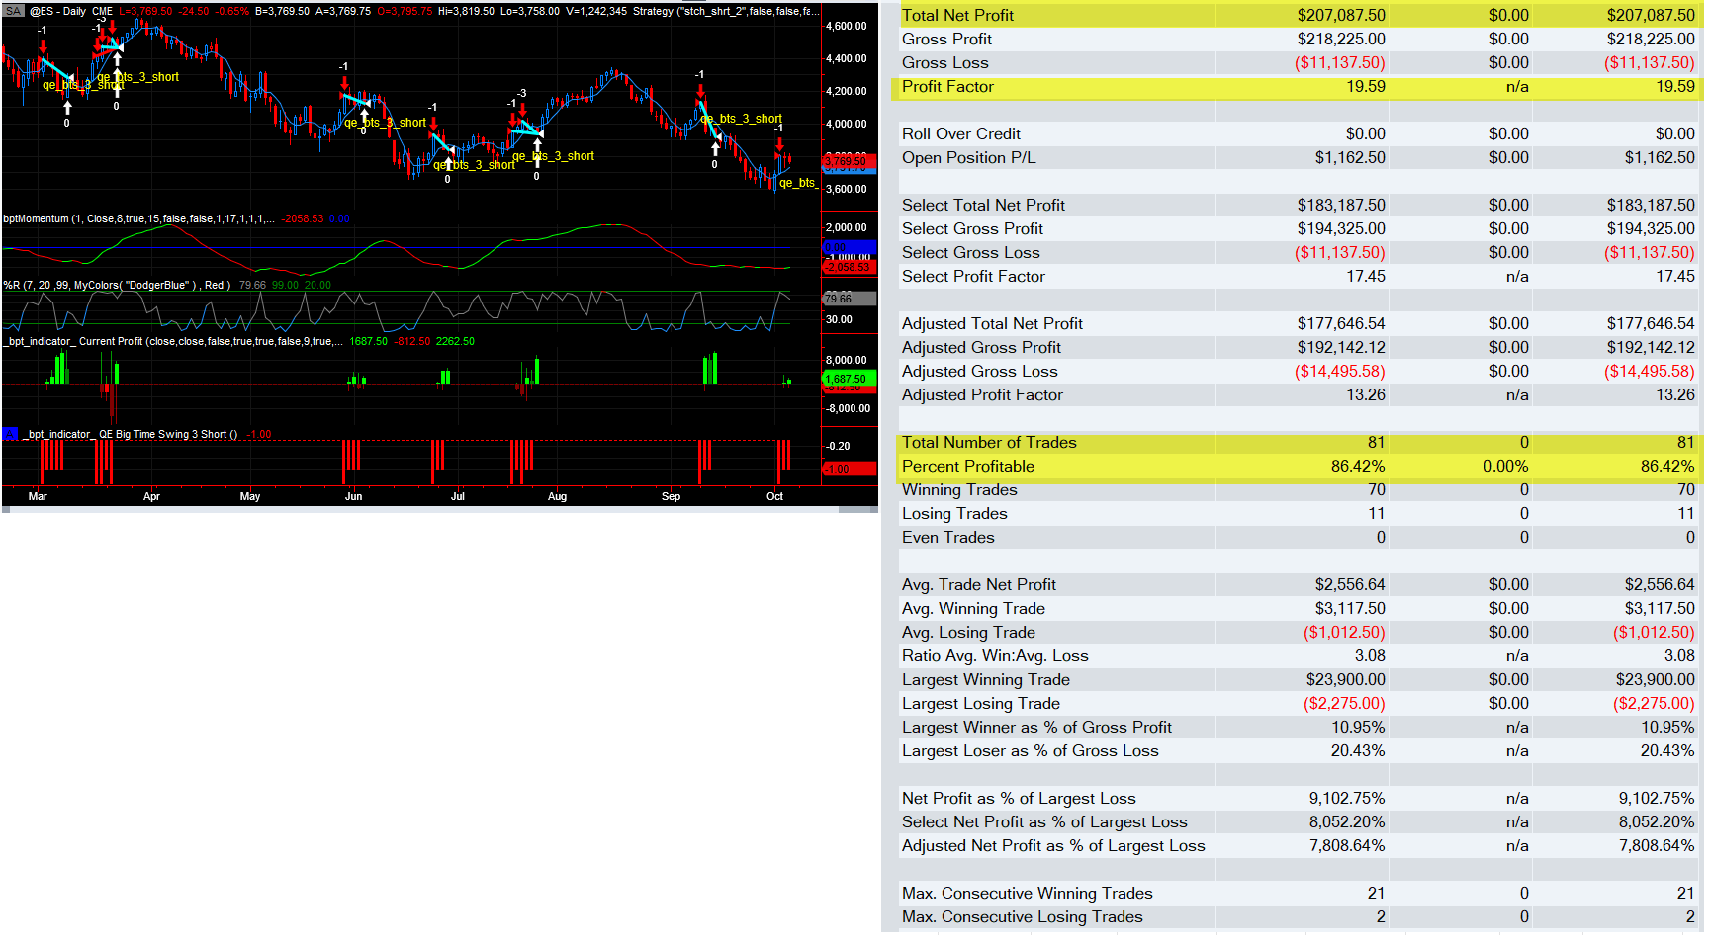This screenshot has width=1709, height=950.
Task: Click the Avg. Losing Trade label
Action: [968, 632]
